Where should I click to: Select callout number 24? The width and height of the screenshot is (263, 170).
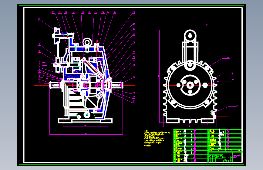coord(134,24)
